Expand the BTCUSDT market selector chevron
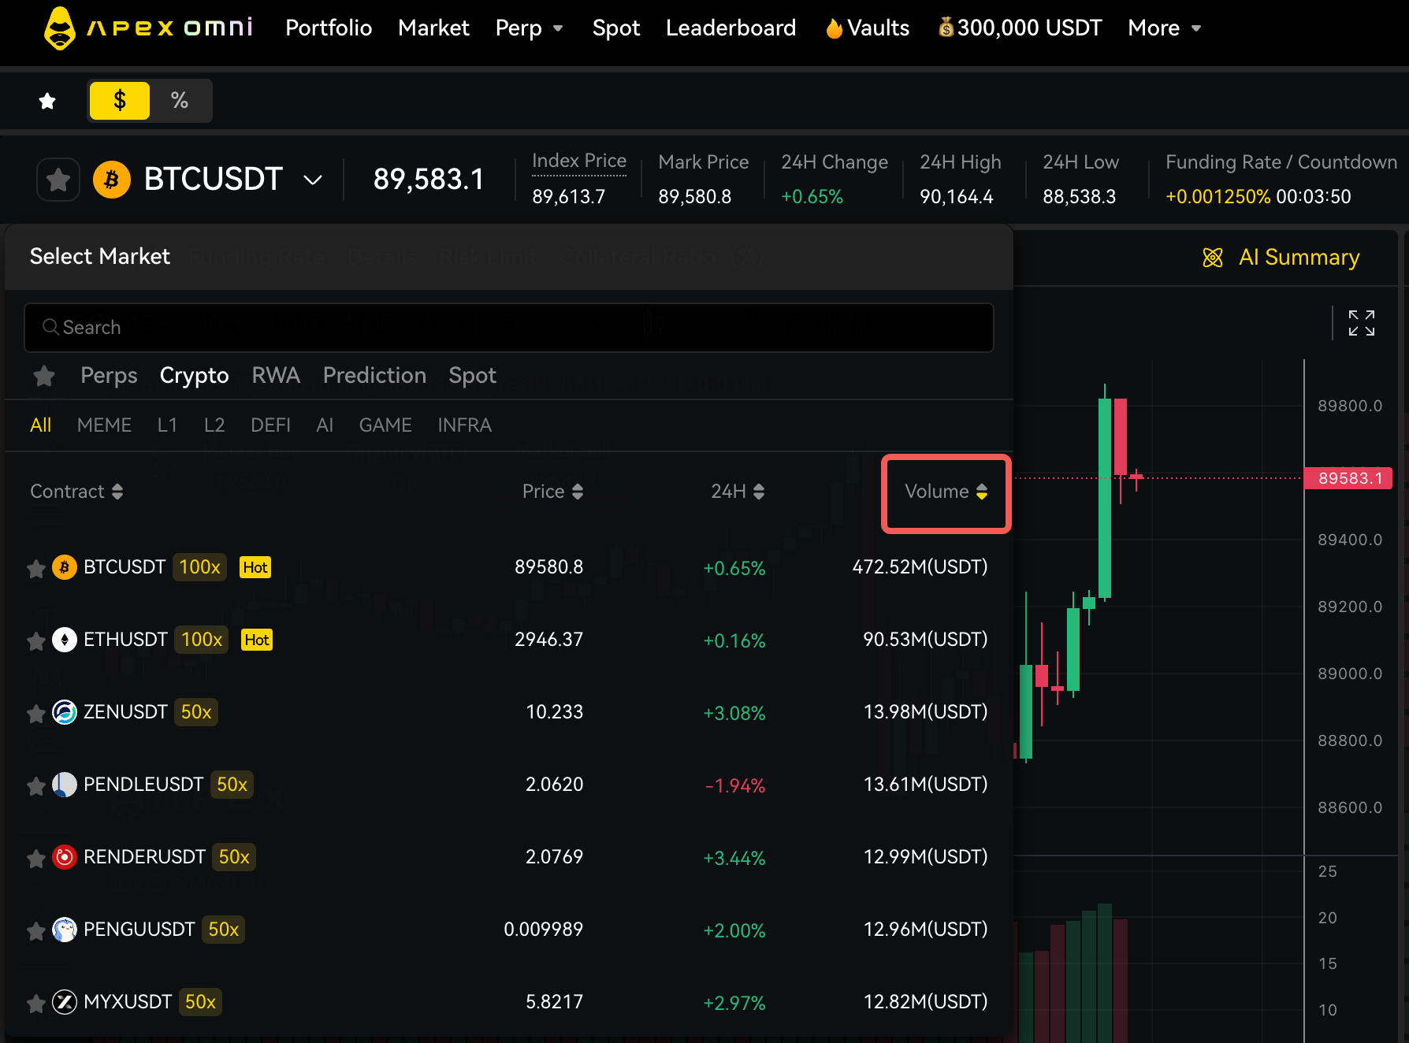 click(x=313, y=180)
